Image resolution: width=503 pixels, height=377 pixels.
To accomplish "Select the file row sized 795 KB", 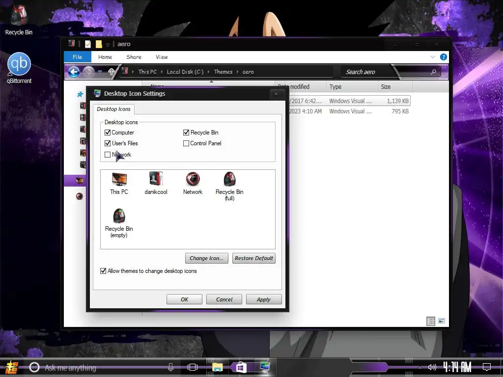I will click(x=349, y=111).
